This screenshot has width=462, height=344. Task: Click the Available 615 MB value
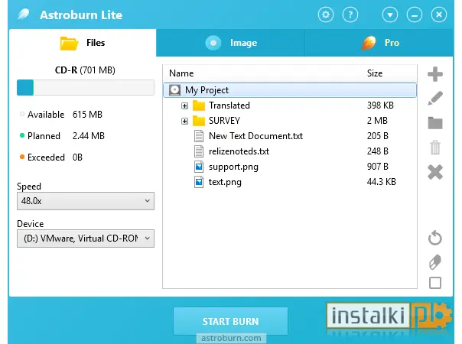pos(87,114)
